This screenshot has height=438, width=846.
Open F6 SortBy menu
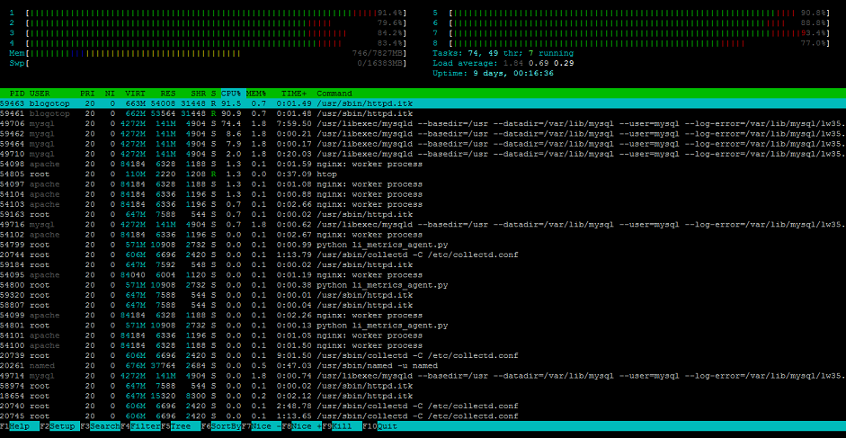coord(221,426)
